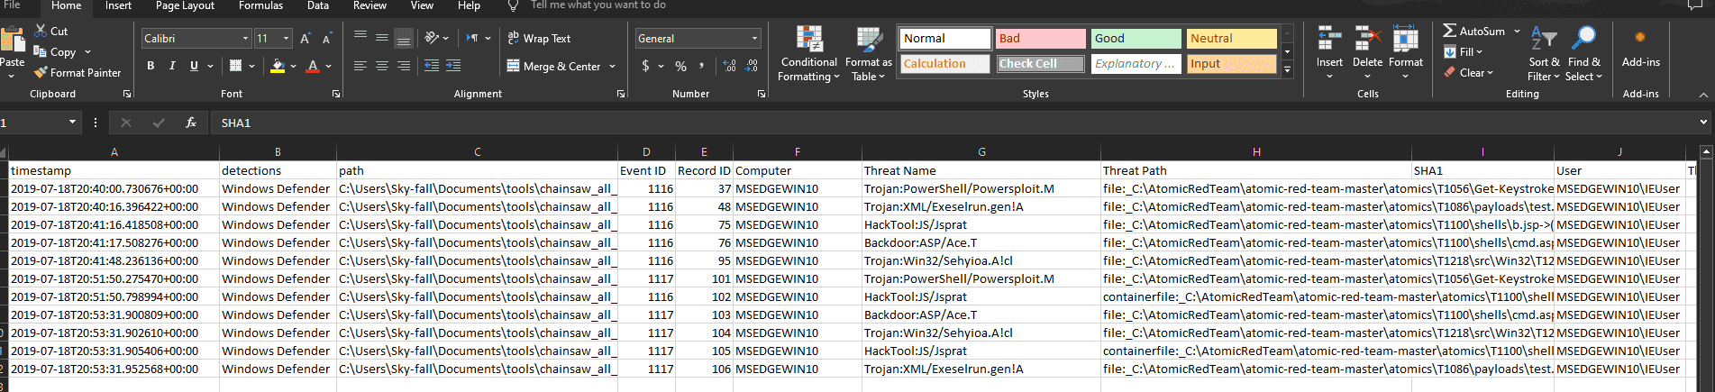Click the Borders icon

pyautogui.click(x=236, y=66)
